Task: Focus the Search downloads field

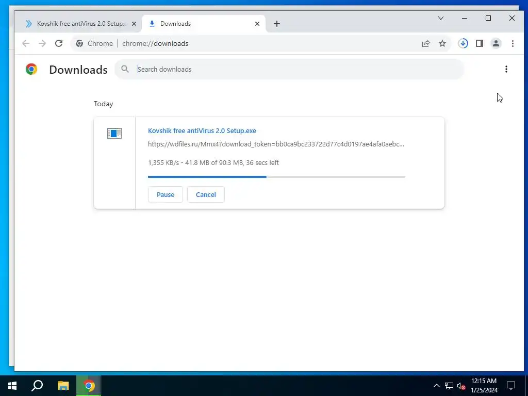Action: pos(290,69)
